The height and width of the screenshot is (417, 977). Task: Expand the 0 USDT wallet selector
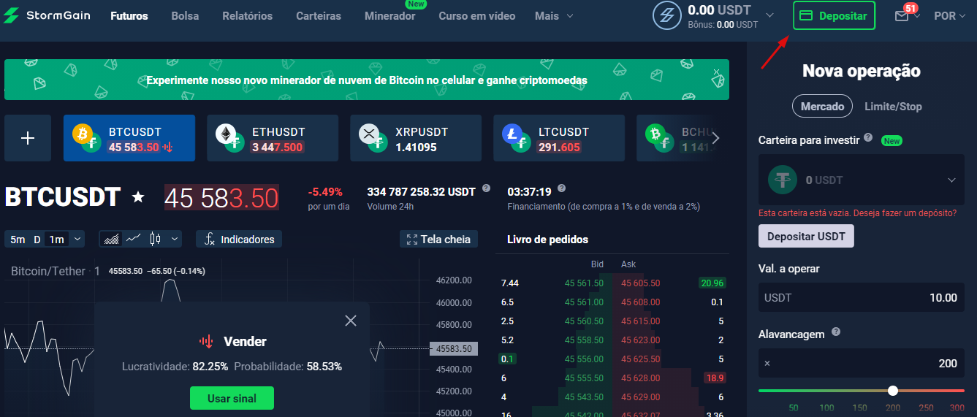(x=862, y=180)
